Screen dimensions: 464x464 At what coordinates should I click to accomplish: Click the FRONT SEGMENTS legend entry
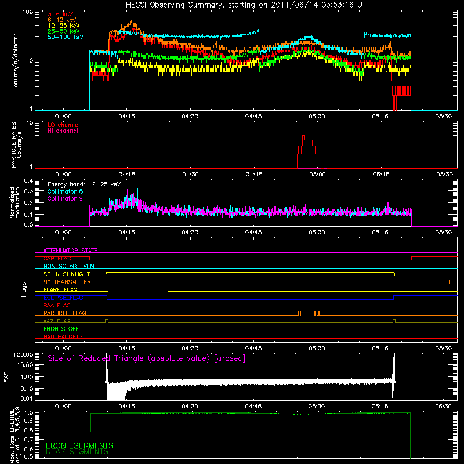[79, 445]
